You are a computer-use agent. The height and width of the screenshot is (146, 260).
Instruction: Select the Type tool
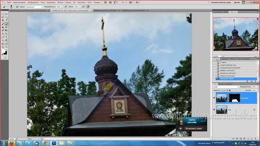6,37
